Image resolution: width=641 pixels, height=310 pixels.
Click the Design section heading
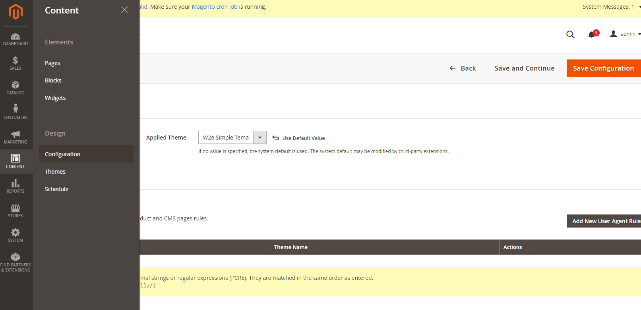[55, 133]
